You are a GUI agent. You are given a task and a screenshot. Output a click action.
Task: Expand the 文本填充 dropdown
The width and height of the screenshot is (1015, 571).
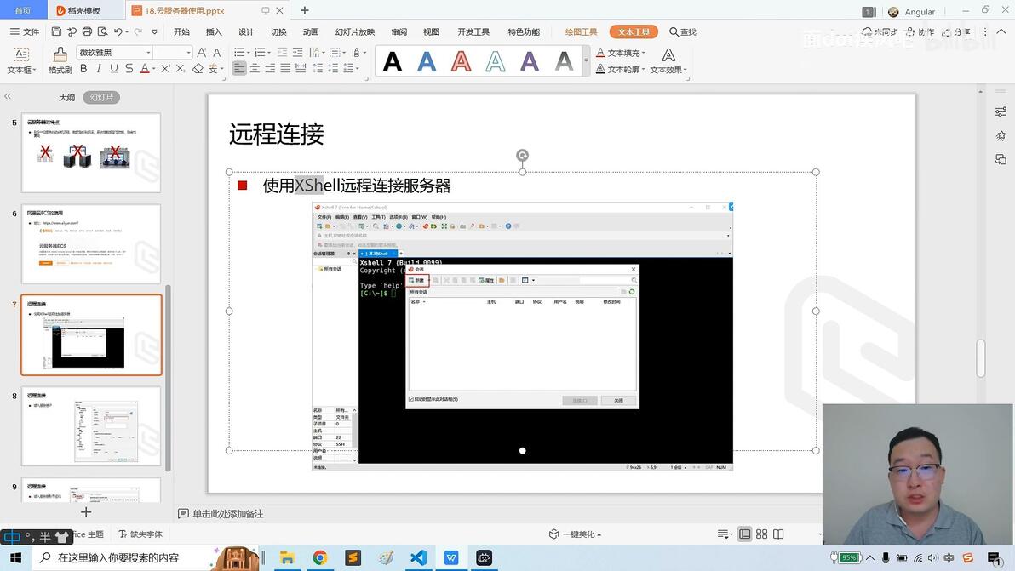pos(644,53)
